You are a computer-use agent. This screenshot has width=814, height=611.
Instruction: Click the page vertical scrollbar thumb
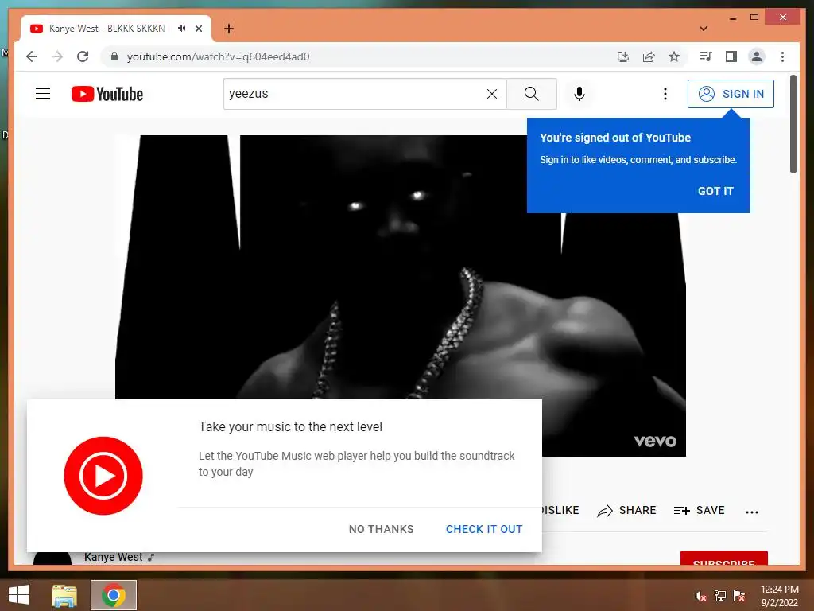pyautogui.click(x=793, y=124)
